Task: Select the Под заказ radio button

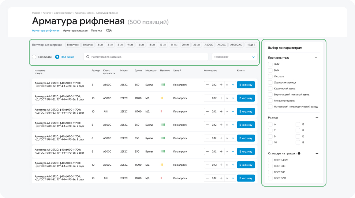Action: pos(57,57)
